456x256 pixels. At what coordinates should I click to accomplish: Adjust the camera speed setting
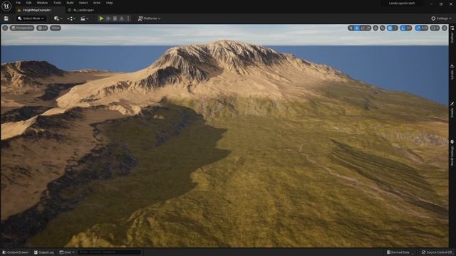pos(435,28)
